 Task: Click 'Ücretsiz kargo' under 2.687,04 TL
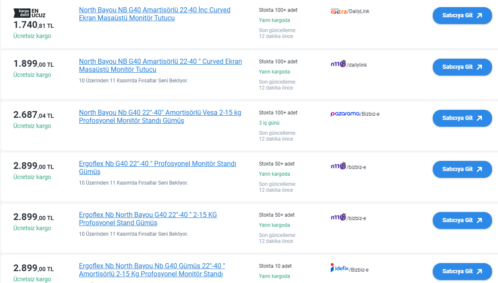pos(32,126)
